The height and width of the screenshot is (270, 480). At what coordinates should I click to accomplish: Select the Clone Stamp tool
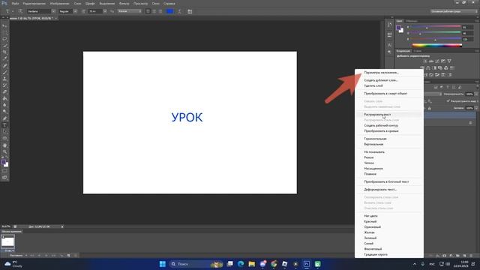(x=4, y=79)
